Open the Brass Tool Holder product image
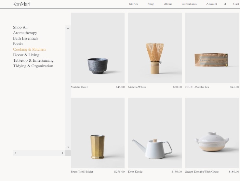This screenshot has height=181, width=240. 98,133
